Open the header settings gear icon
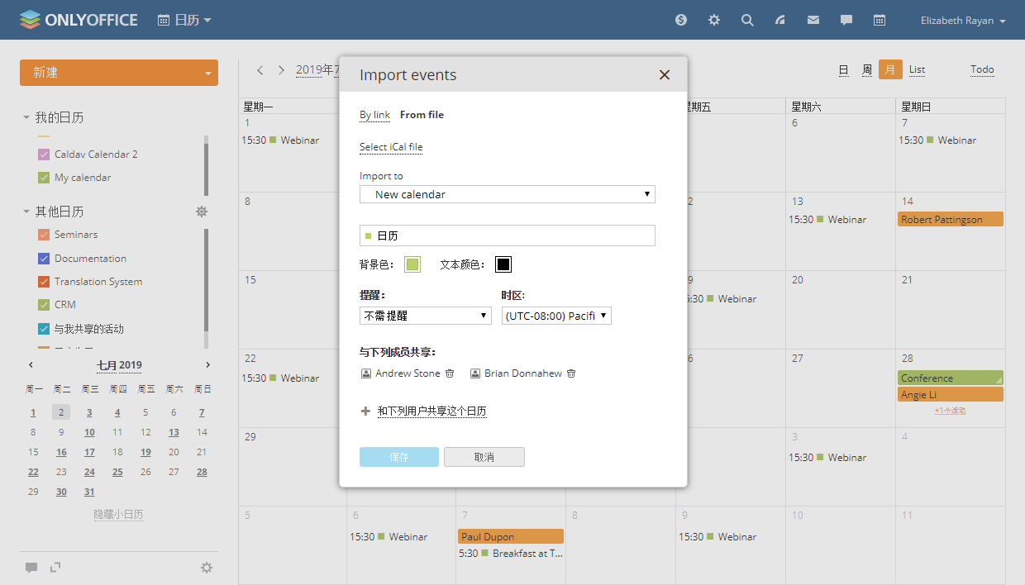The height and width of the screenshot is (585, 1025). (x=714, y=20)
